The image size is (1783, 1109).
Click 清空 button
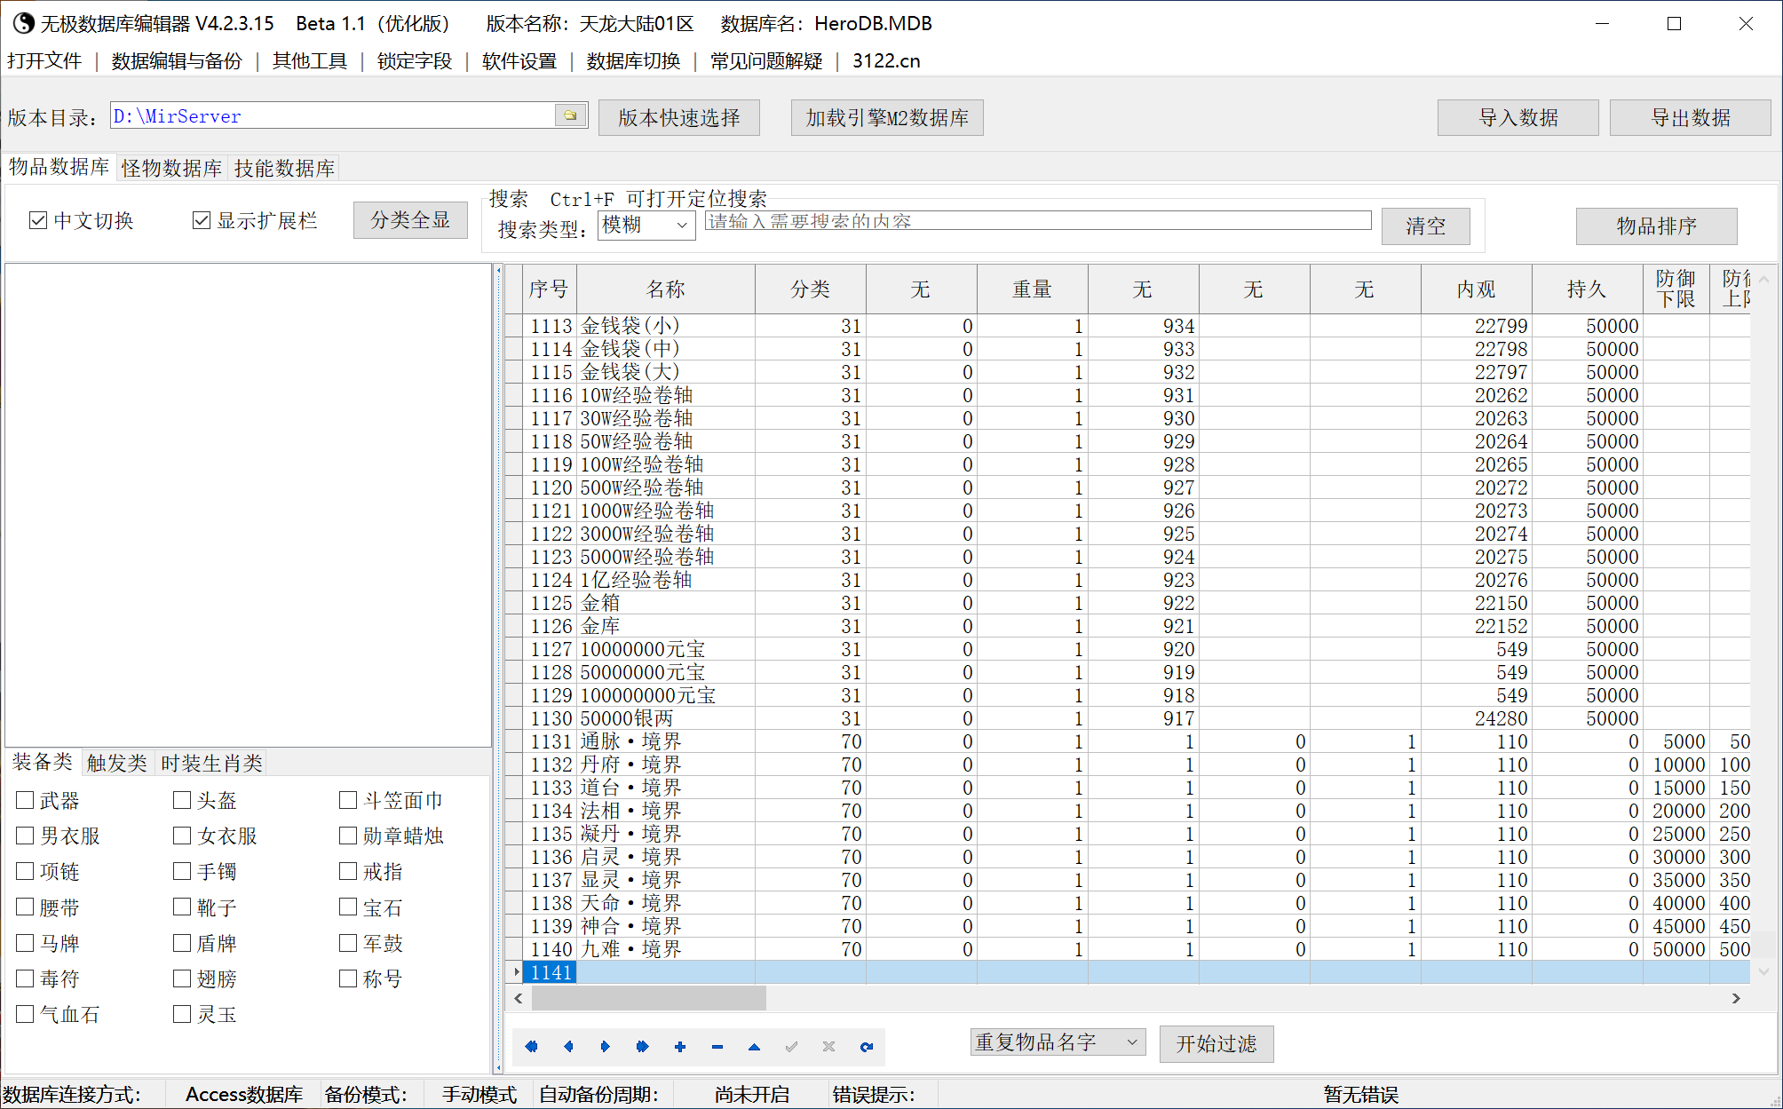[1425, 226]
